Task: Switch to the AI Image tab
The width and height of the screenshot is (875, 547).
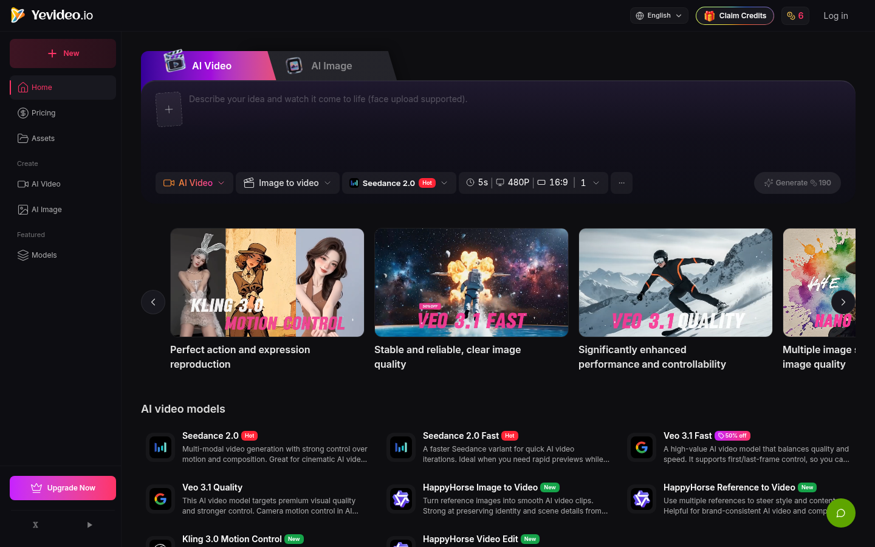Action: [x=332, y=66]
